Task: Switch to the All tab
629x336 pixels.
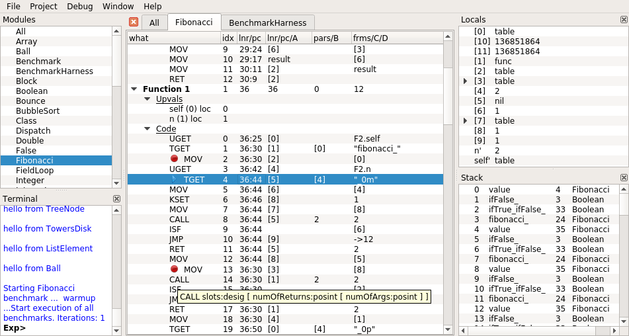Action: (155, 23)
